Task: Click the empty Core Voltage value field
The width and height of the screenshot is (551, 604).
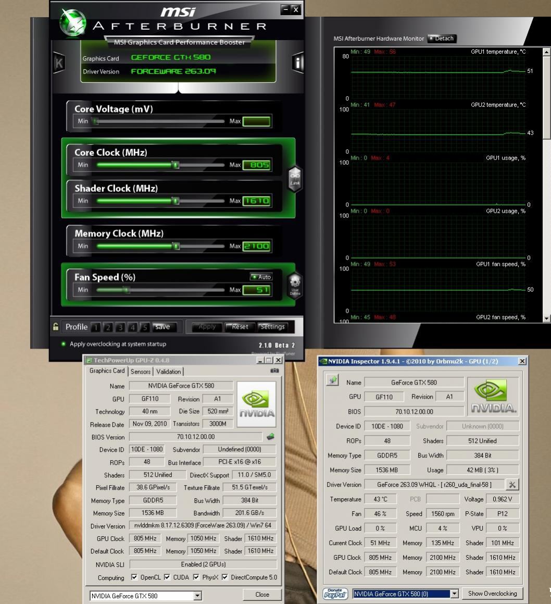Action: (x=256, y=121)
